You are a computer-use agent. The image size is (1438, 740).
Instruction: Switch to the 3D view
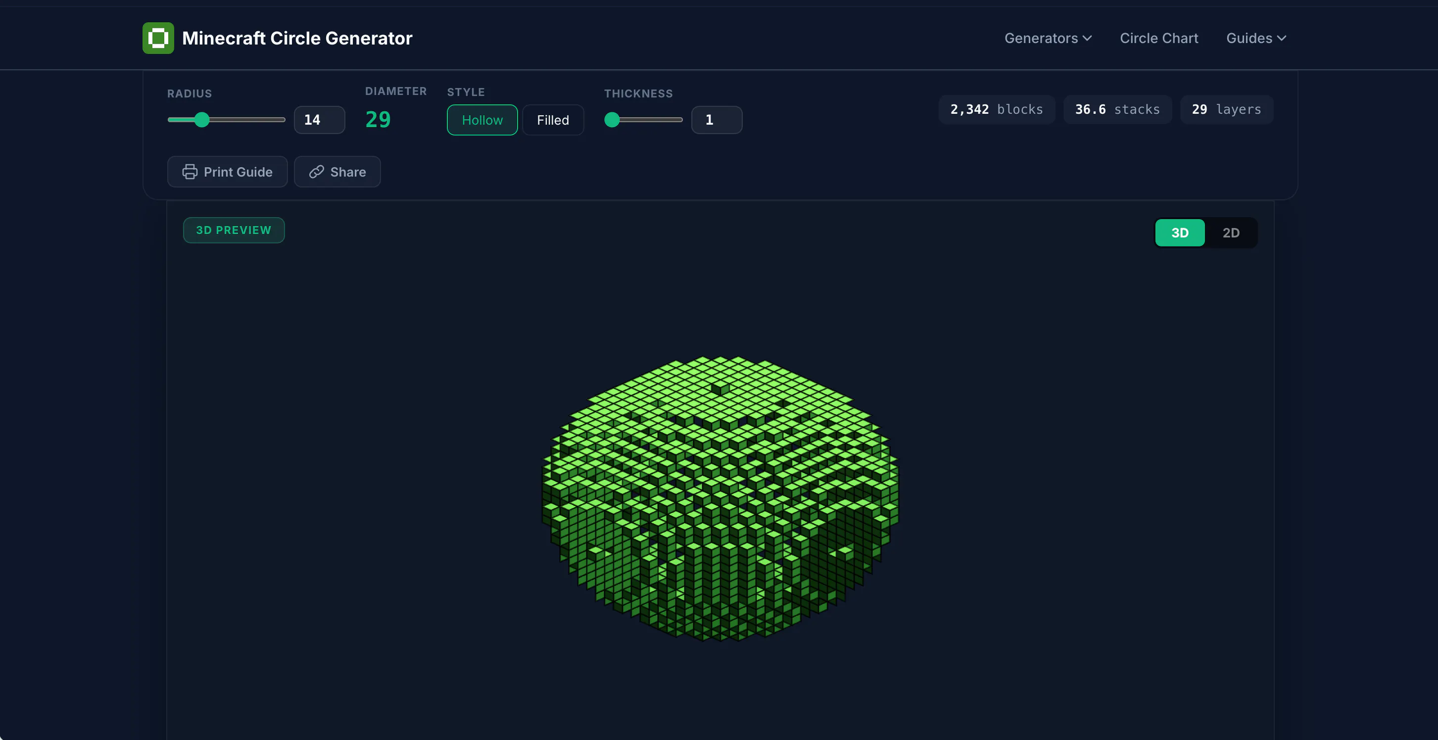pos(1180,232)
